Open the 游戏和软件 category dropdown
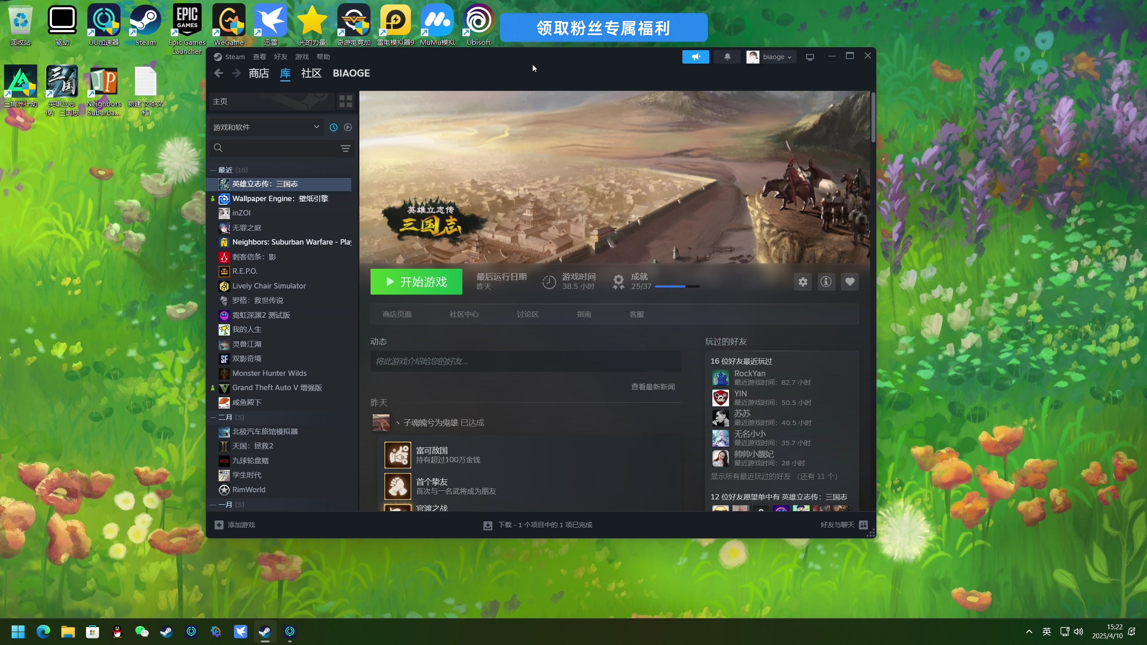Image resolution: width=1147 pixels, height=645 pixels. click(266, 127)
